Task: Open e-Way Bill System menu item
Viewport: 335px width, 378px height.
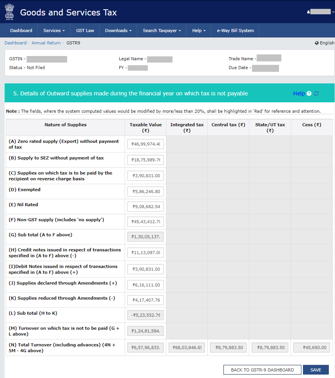Action: point(235,31)
